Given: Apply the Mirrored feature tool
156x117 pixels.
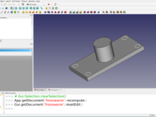Looking at the screenshot, I should pos(71,12).
